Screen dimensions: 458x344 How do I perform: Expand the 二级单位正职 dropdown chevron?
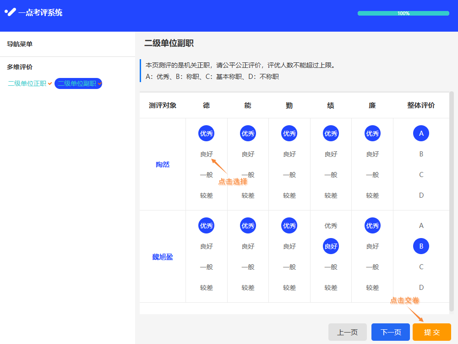(x=49, y=83)
